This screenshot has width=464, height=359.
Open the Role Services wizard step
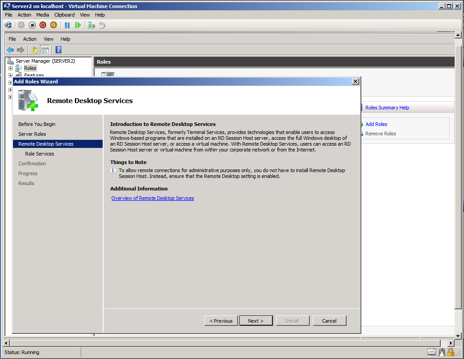click(39, 154)
